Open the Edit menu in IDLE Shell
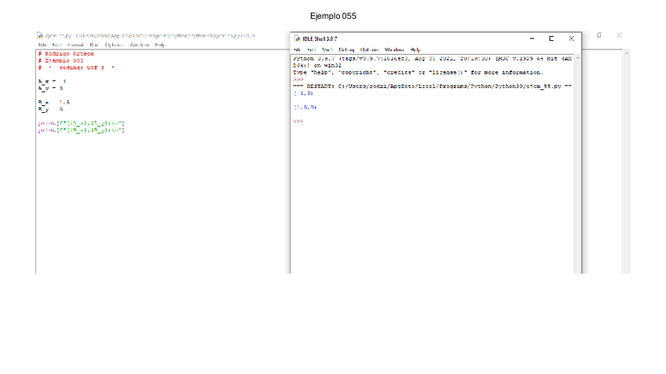 tap(311, 50)
